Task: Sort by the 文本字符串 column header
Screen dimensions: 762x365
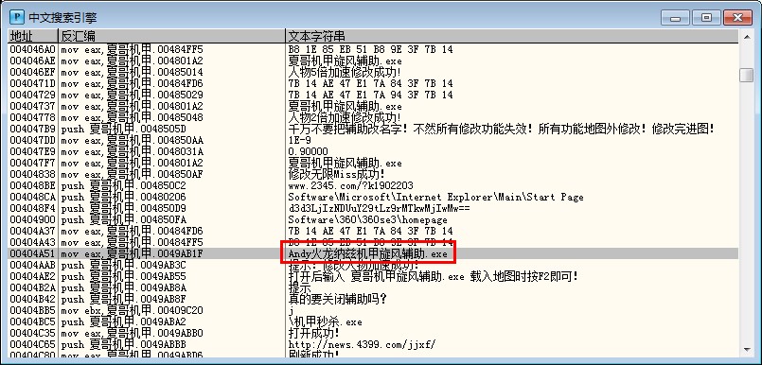Action: (x=512, y=36)
